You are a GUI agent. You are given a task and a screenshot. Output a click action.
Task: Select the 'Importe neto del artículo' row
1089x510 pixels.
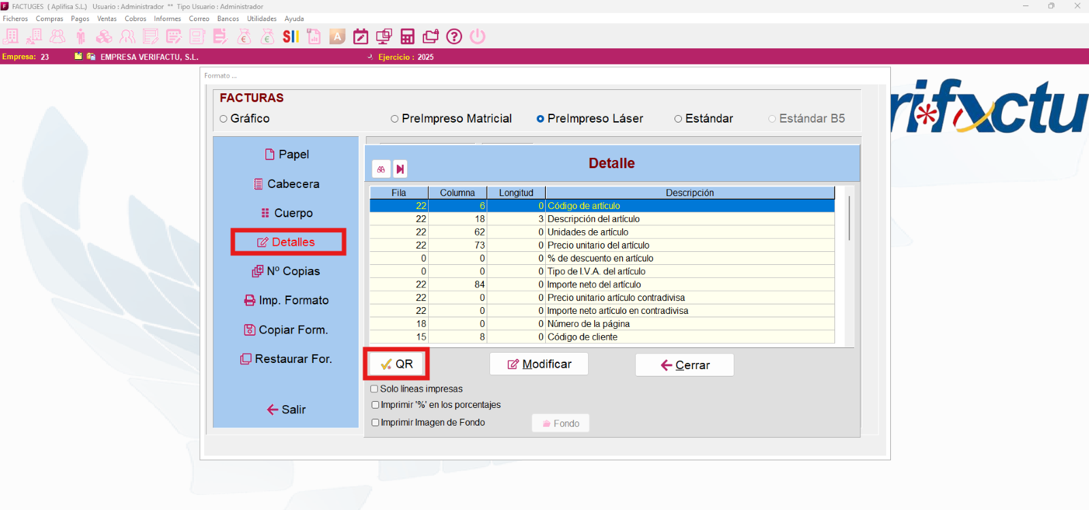[x=602, y=285]
